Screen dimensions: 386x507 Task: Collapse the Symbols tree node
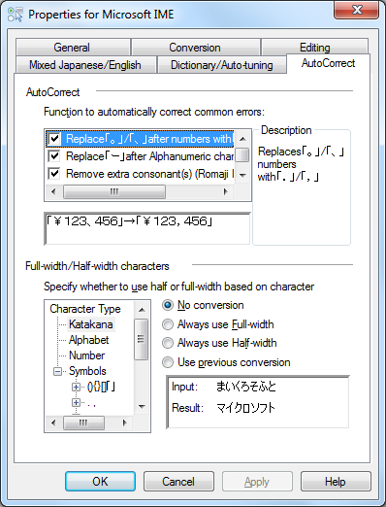click(57, 371)
